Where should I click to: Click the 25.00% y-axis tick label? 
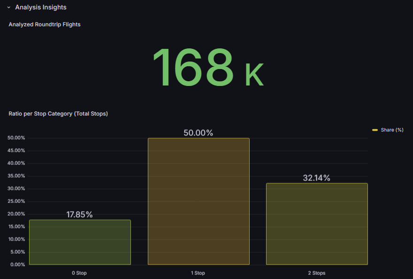(16, 201)
